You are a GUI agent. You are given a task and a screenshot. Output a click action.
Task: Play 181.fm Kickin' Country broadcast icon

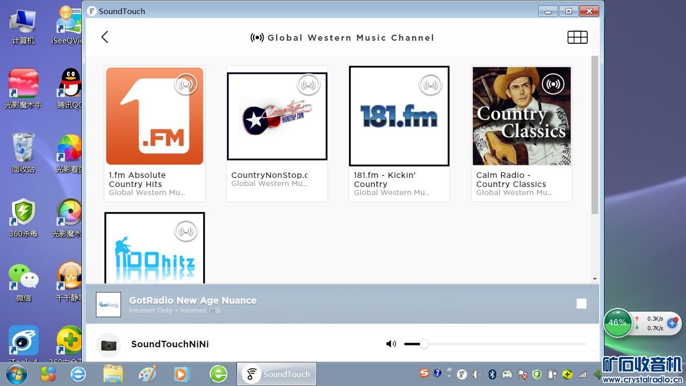(x=431, y=84)
